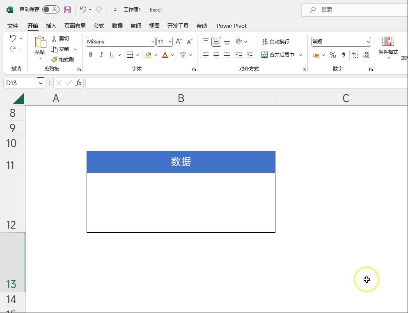The width and height of the screenshot is (408, 313).
Task: Switch to the 公式 (Formulas) tab
Action: point(99,26)
